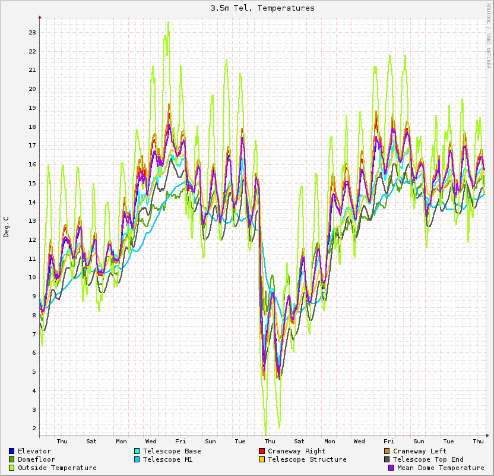
Task: Click the cyan Telescope Base legend swatch
Action: [x=137, y=451]
